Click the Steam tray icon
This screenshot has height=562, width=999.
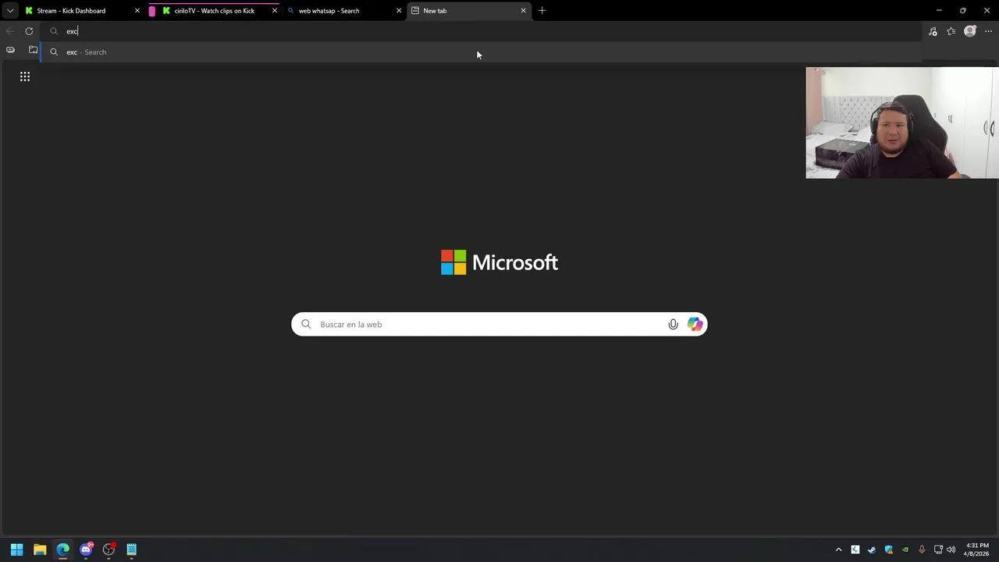pyautogui.click(x=872, y=550)
